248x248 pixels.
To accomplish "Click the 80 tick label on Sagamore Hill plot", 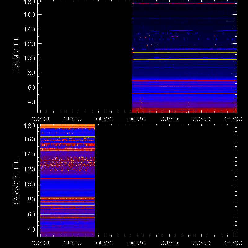I will [31, 199].
